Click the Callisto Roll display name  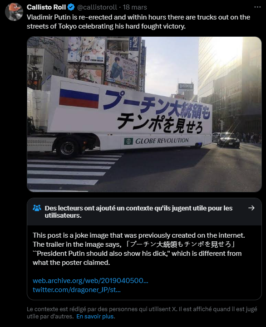click(x=46, y=7)
